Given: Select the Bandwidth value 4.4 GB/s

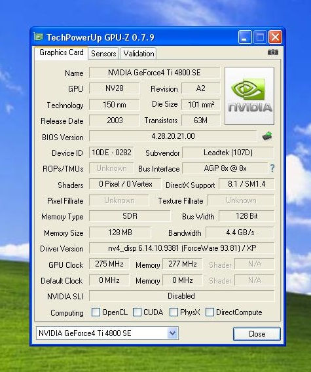Looking at the screenshot, I should click(240, 232).
